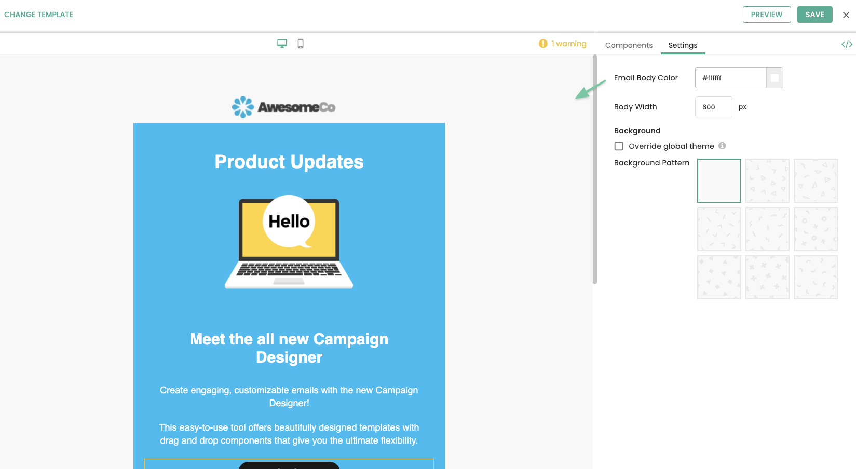Click the Preview button
Image resolution: width=856 pixels, height=469 pixels.
767,15
